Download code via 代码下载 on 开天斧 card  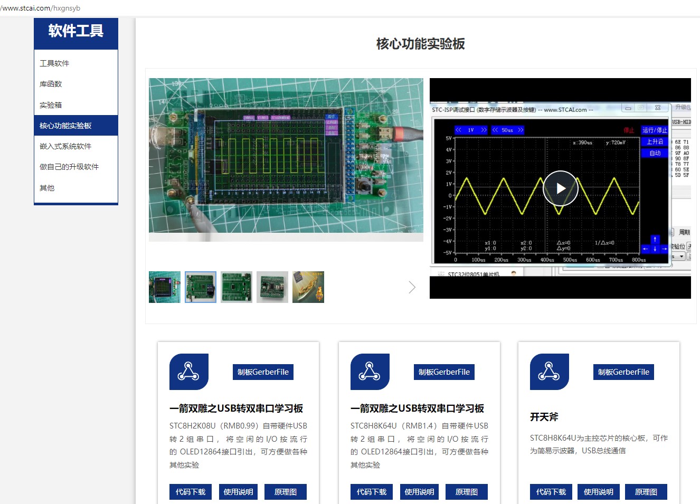551,492
